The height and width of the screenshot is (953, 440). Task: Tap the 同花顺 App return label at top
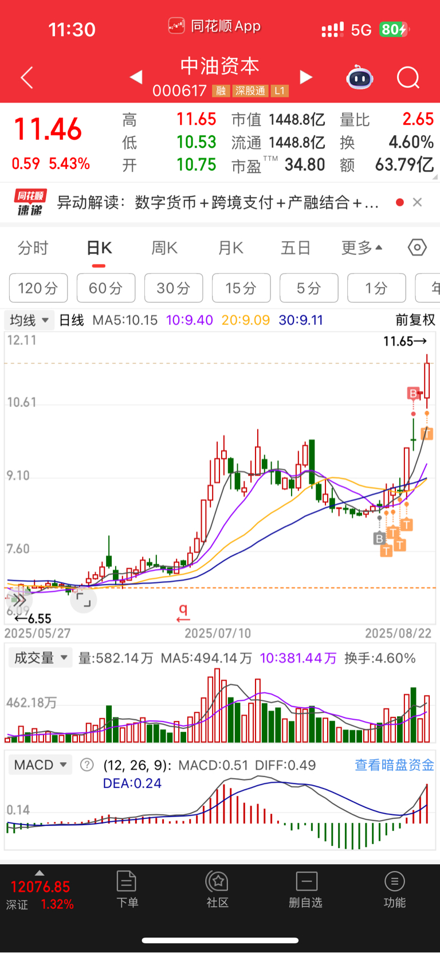(215, 26)
